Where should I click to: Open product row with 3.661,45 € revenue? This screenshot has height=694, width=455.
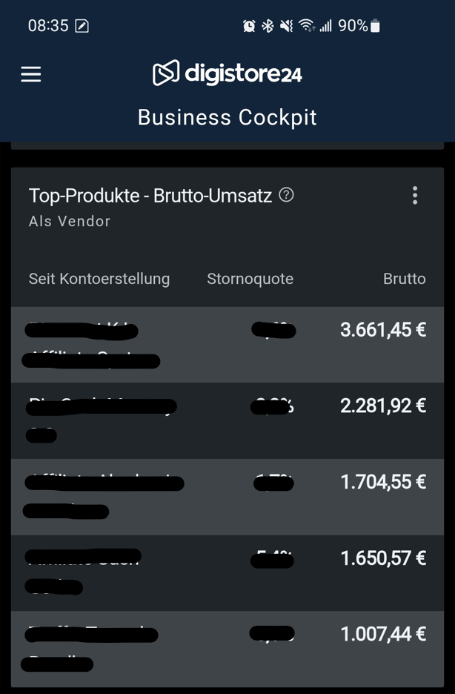point(227,345)
